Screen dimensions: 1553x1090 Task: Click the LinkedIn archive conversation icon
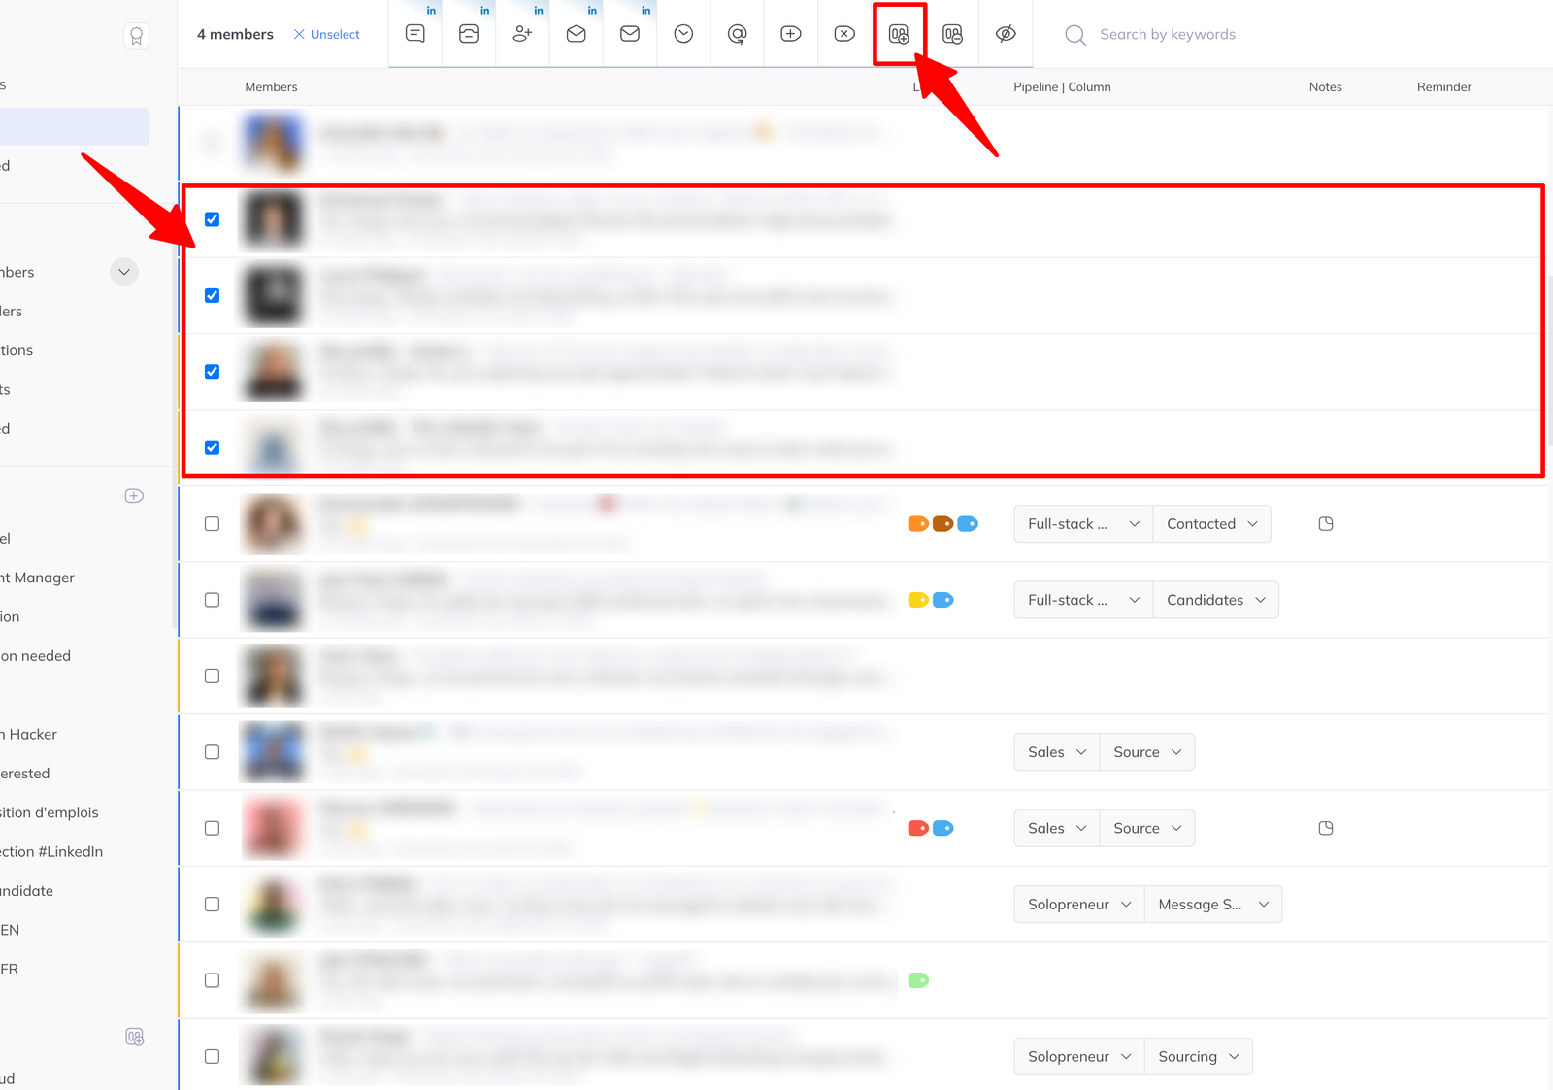[469, 34]
